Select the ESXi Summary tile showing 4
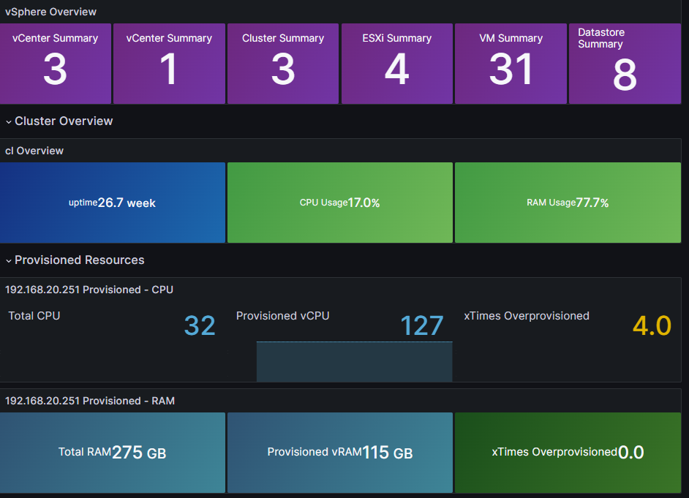689x498 pixels. tap(396, 64)
